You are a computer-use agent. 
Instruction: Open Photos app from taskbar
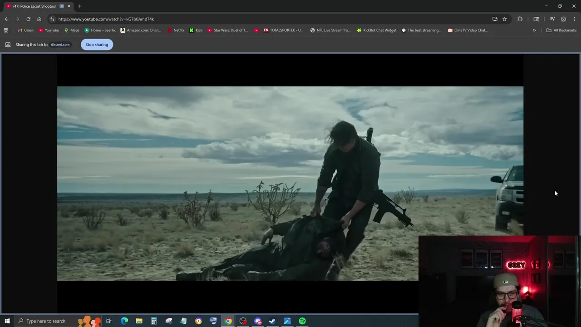pos(287,321)
